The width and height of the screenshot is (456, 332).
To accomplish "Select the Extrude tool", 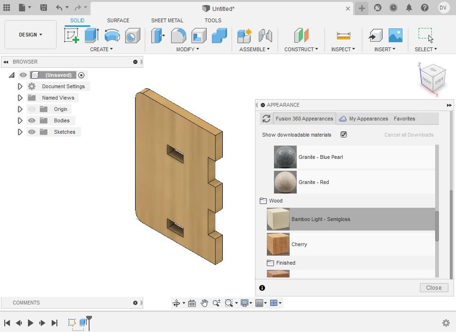I will click(92, 36).
